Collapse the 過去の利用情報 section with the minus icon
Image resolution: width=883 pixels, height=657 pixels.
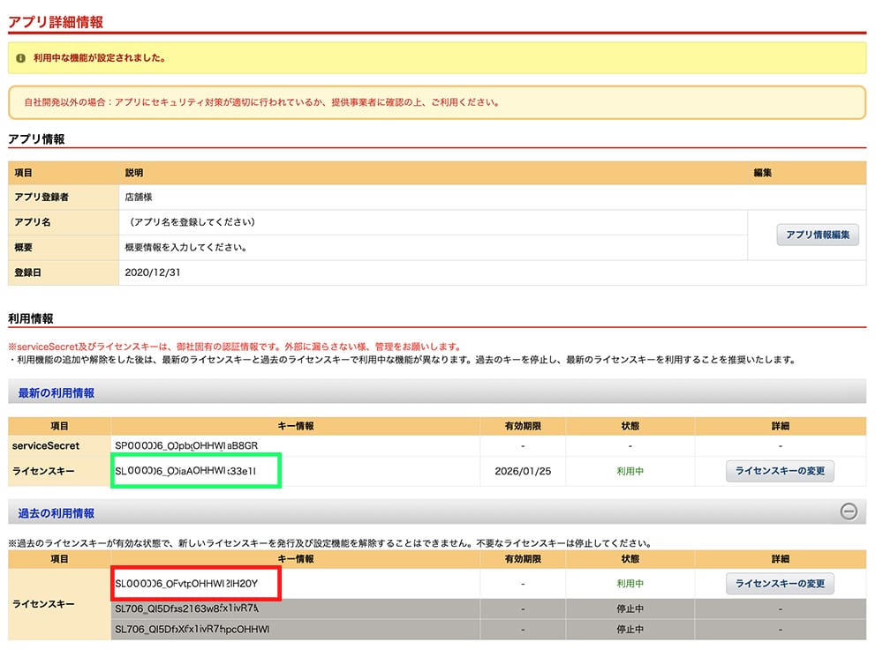pyautogui.click(x=849, y=511)
